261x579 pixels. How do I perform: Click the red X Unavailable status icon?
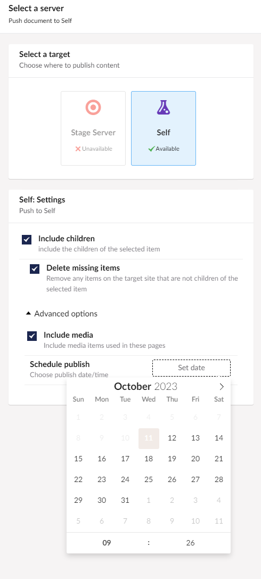(78, 149)
